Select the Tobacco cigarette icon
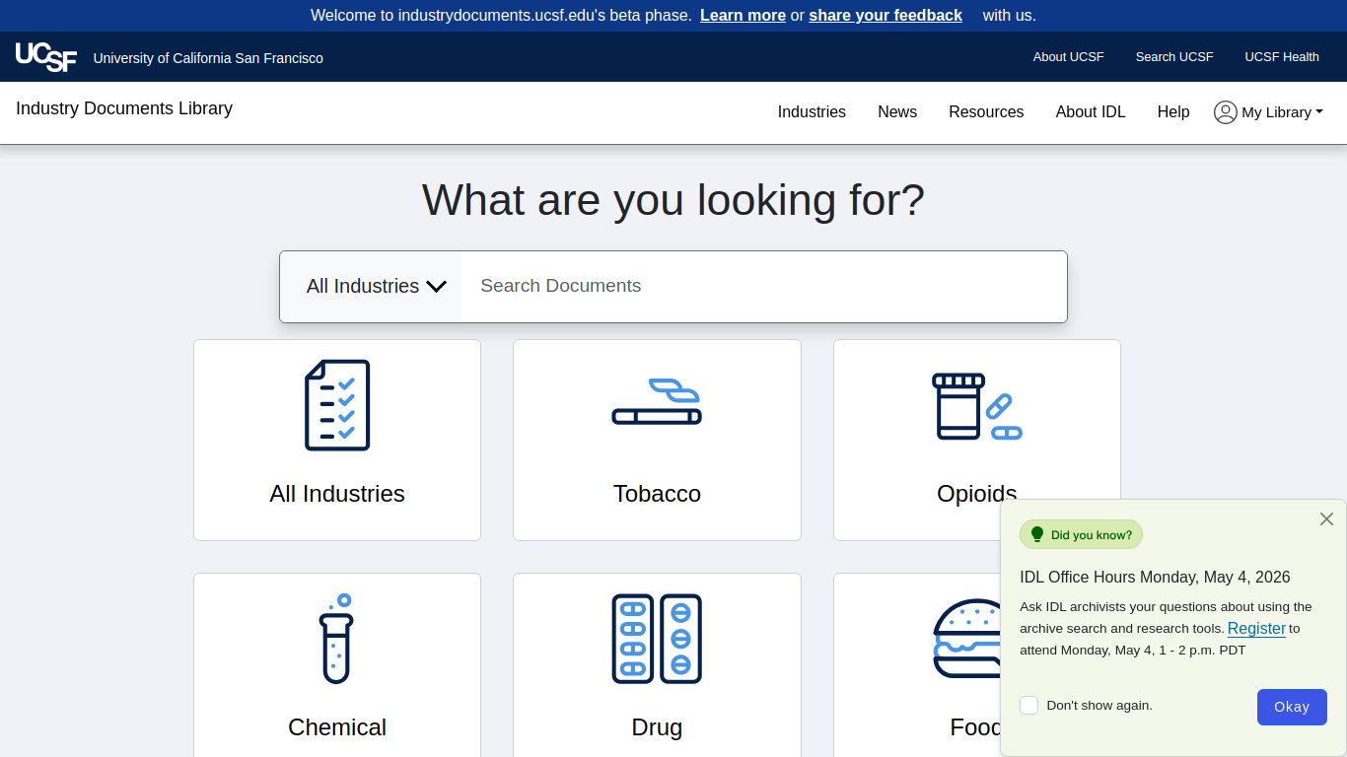 [x=657, y=401]
